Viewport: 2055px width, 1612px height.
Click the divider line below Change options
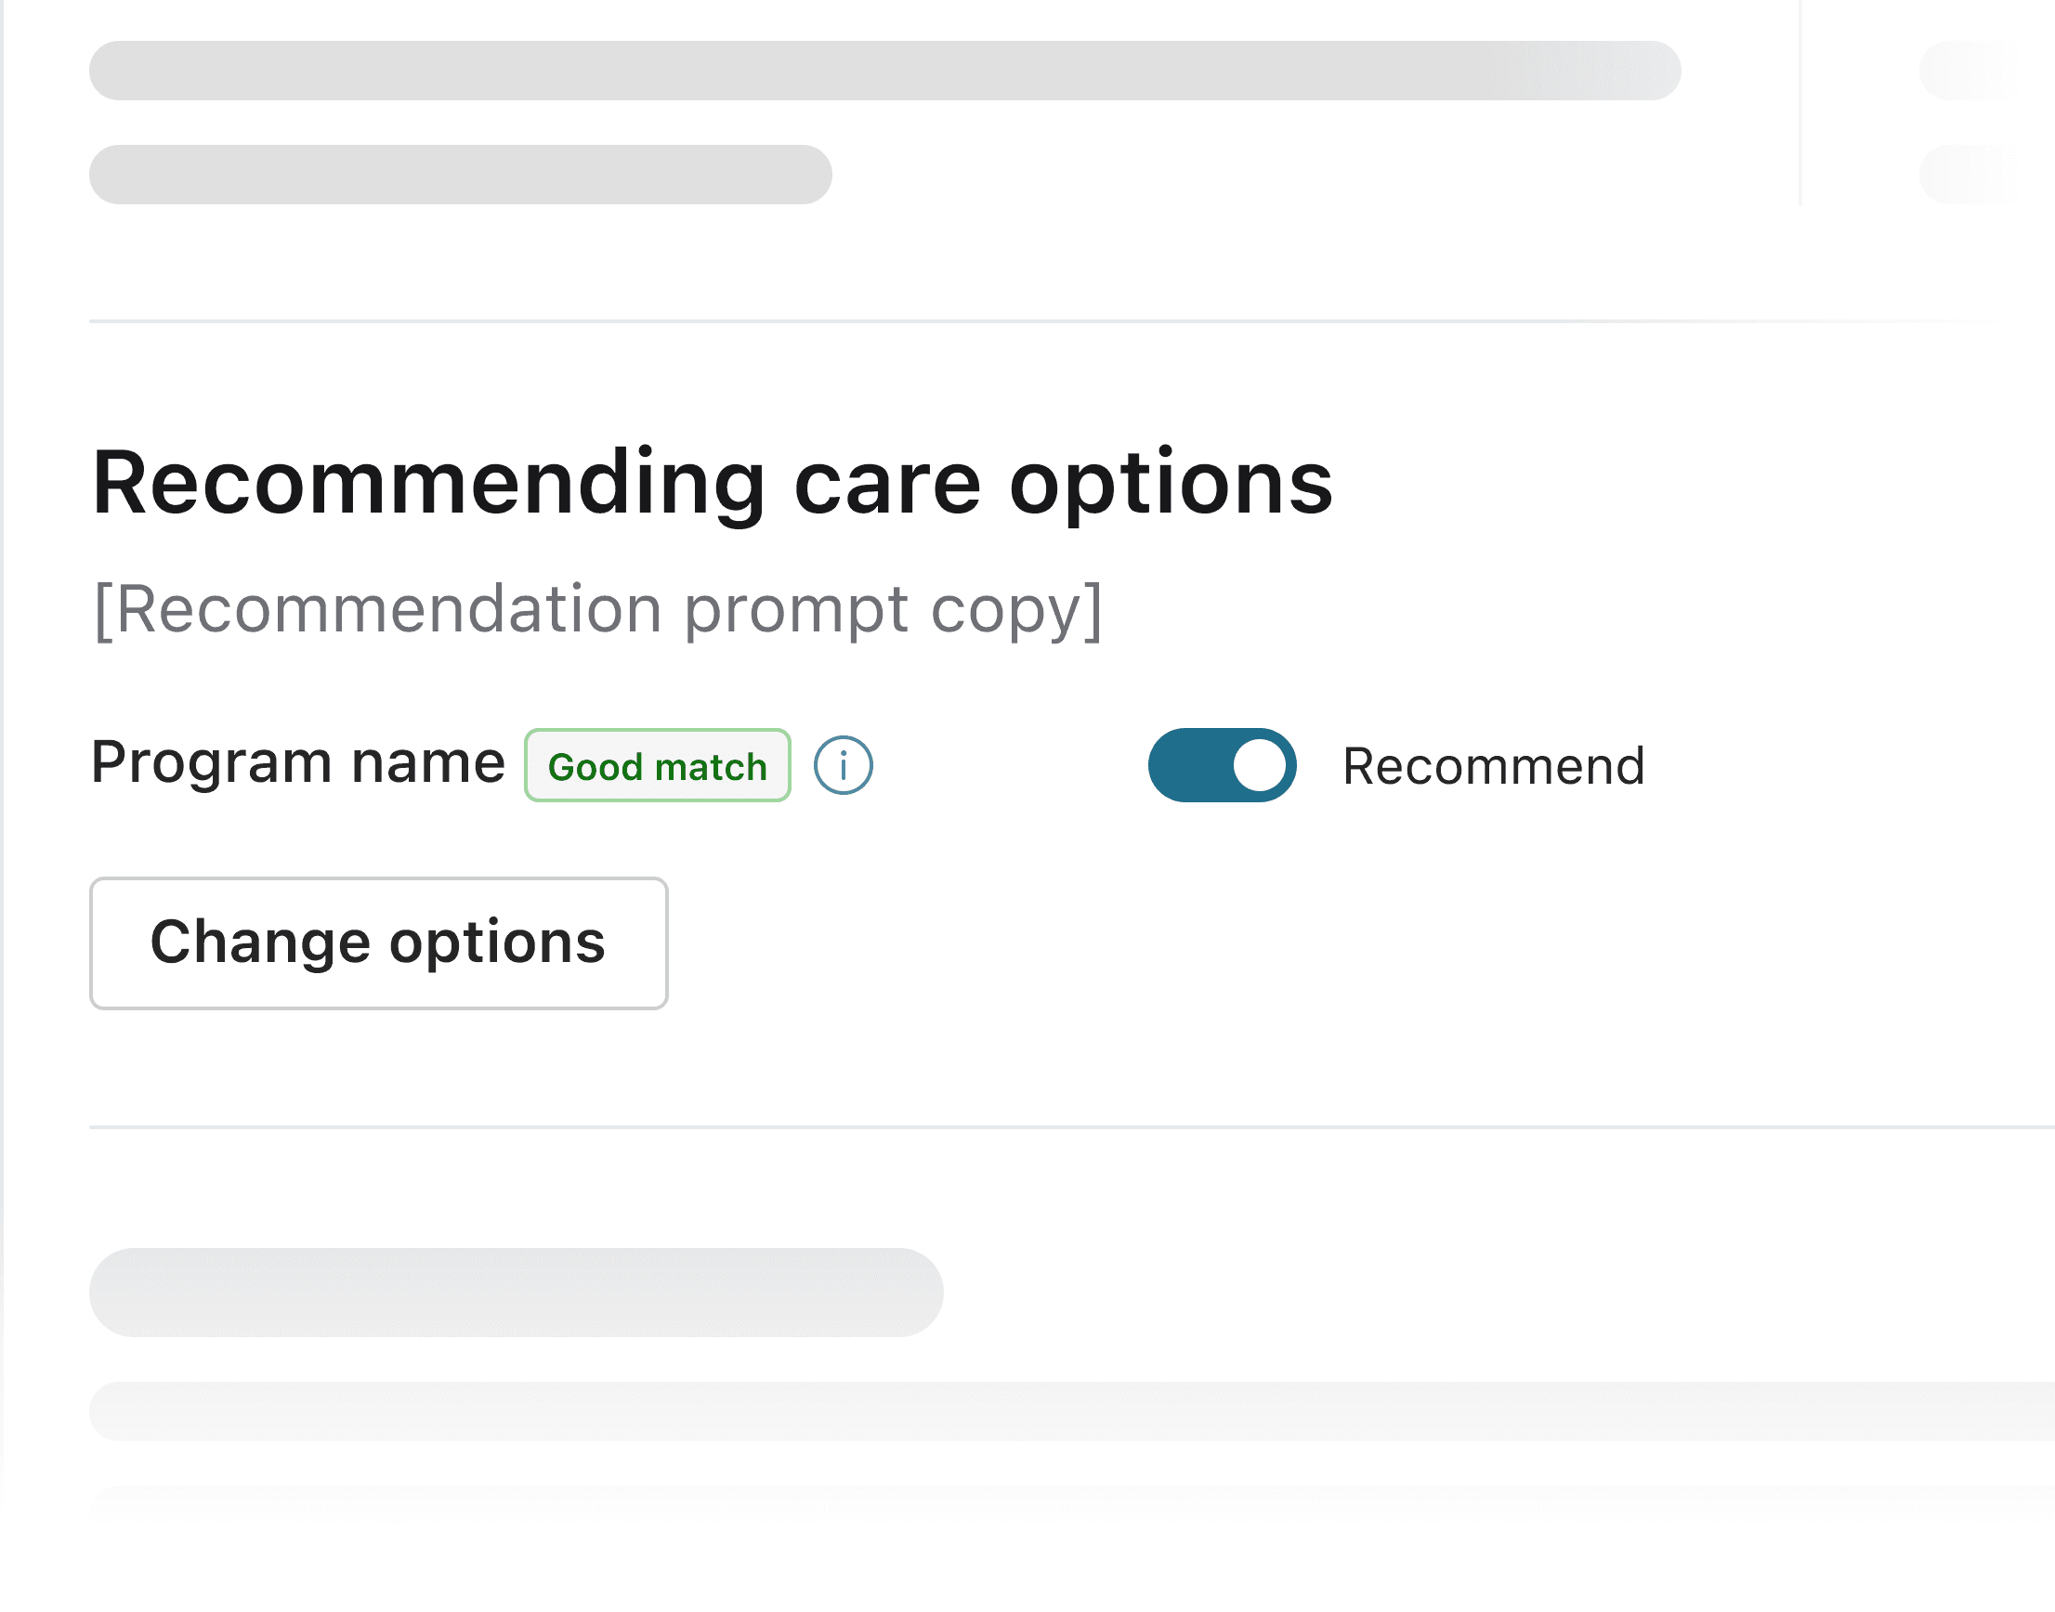click(x=1072, y=1127)
